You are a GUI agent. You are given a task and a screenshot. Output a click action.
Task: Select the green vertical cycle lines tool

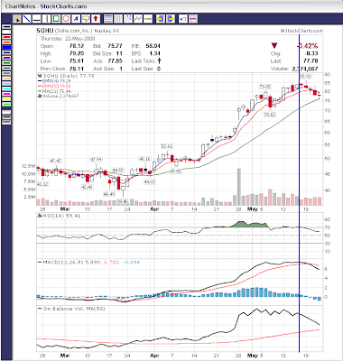(118, 19)
